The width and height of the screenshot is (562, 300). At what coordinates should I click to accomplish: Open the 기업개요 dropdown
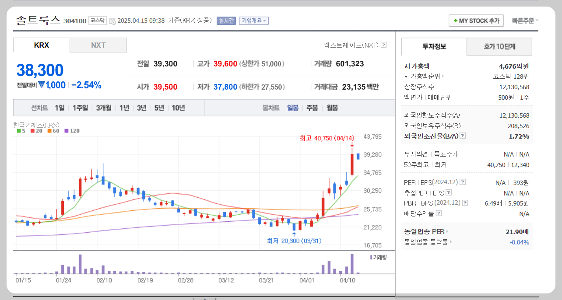pos(253,20)
